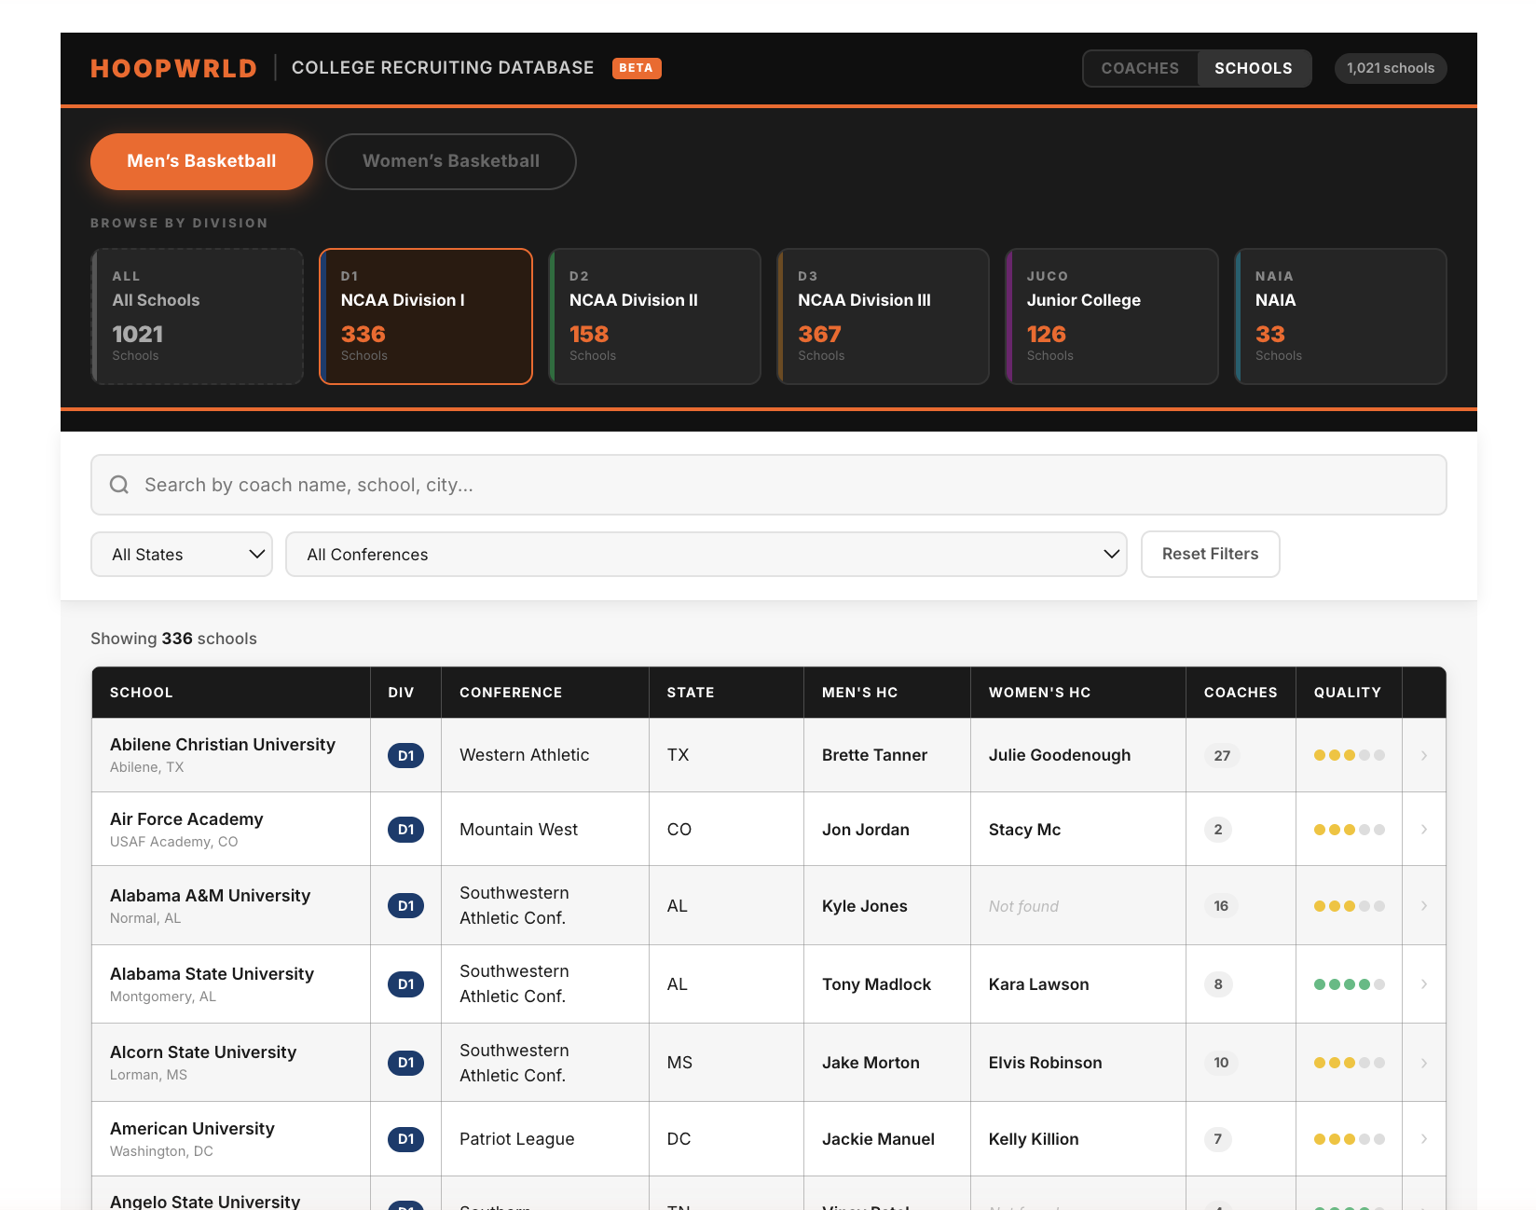The image size is (1536, 1210).
Task: Click the coach count badge showing 27
Action: point(1221,755)
